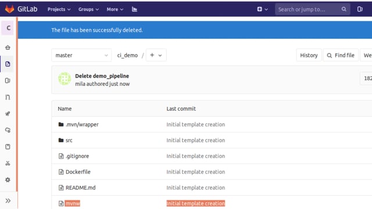Image resolution: width=372 pixels, height=209 pixels.
Task: Open the Snippets scissors sidebar icon
Action: pyautogui.click(x=8, y=163)
